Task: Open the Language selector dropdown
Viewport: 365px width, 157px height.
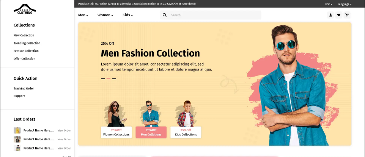Action: pyautogui.click(x=345, y=4)
